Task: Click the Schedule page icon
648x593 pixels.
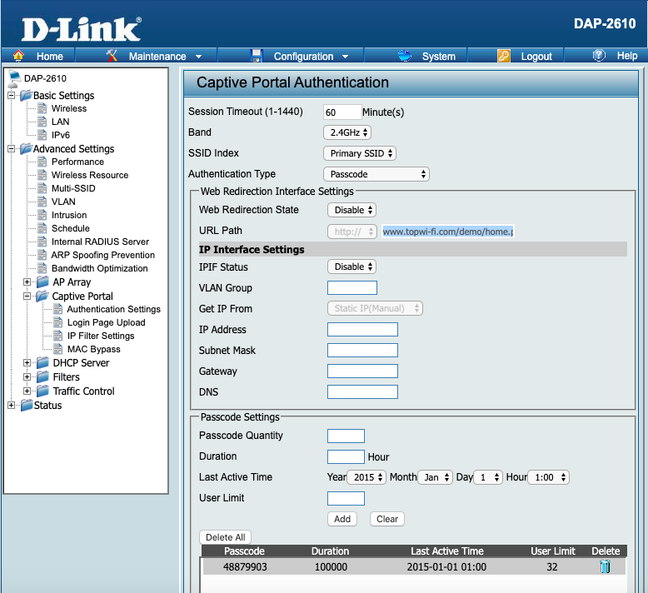Action: [x=42, y=228]
